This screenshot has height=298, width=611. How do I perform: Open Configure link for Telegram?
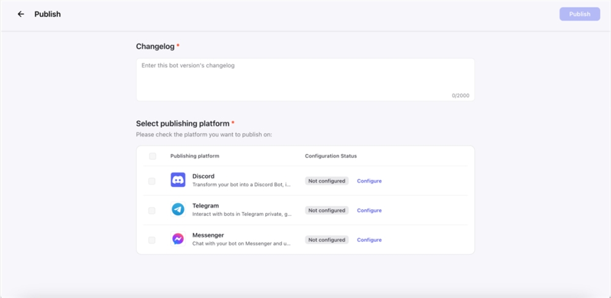pos(370,210)
